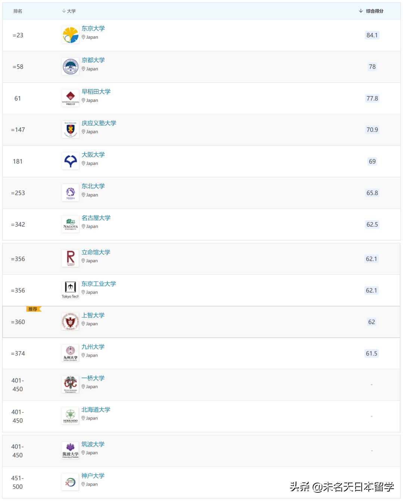Select the Tohoku University circular logo
Screen dimensions: 403x501
(x=70, y=193)
